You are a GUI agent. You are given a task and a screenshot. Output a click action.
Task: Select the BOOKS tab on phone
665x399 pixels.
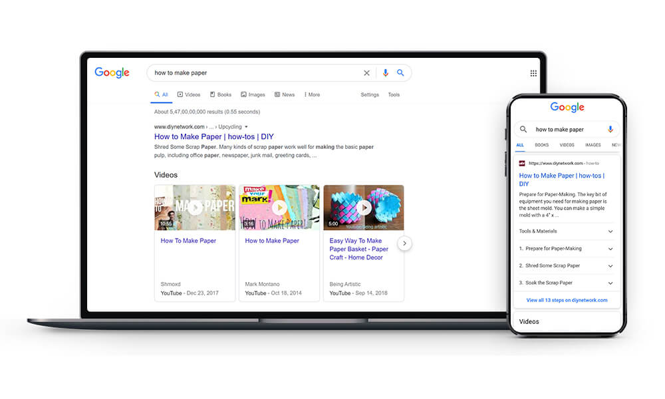coord(542,145)
